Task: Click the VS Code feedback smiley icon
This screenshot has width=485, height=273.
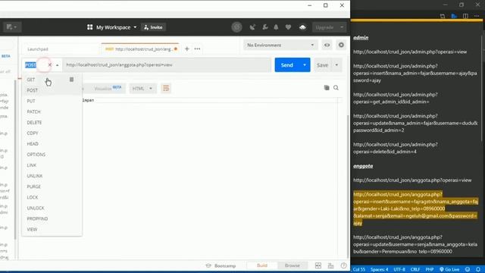Action: click(468, 270)
